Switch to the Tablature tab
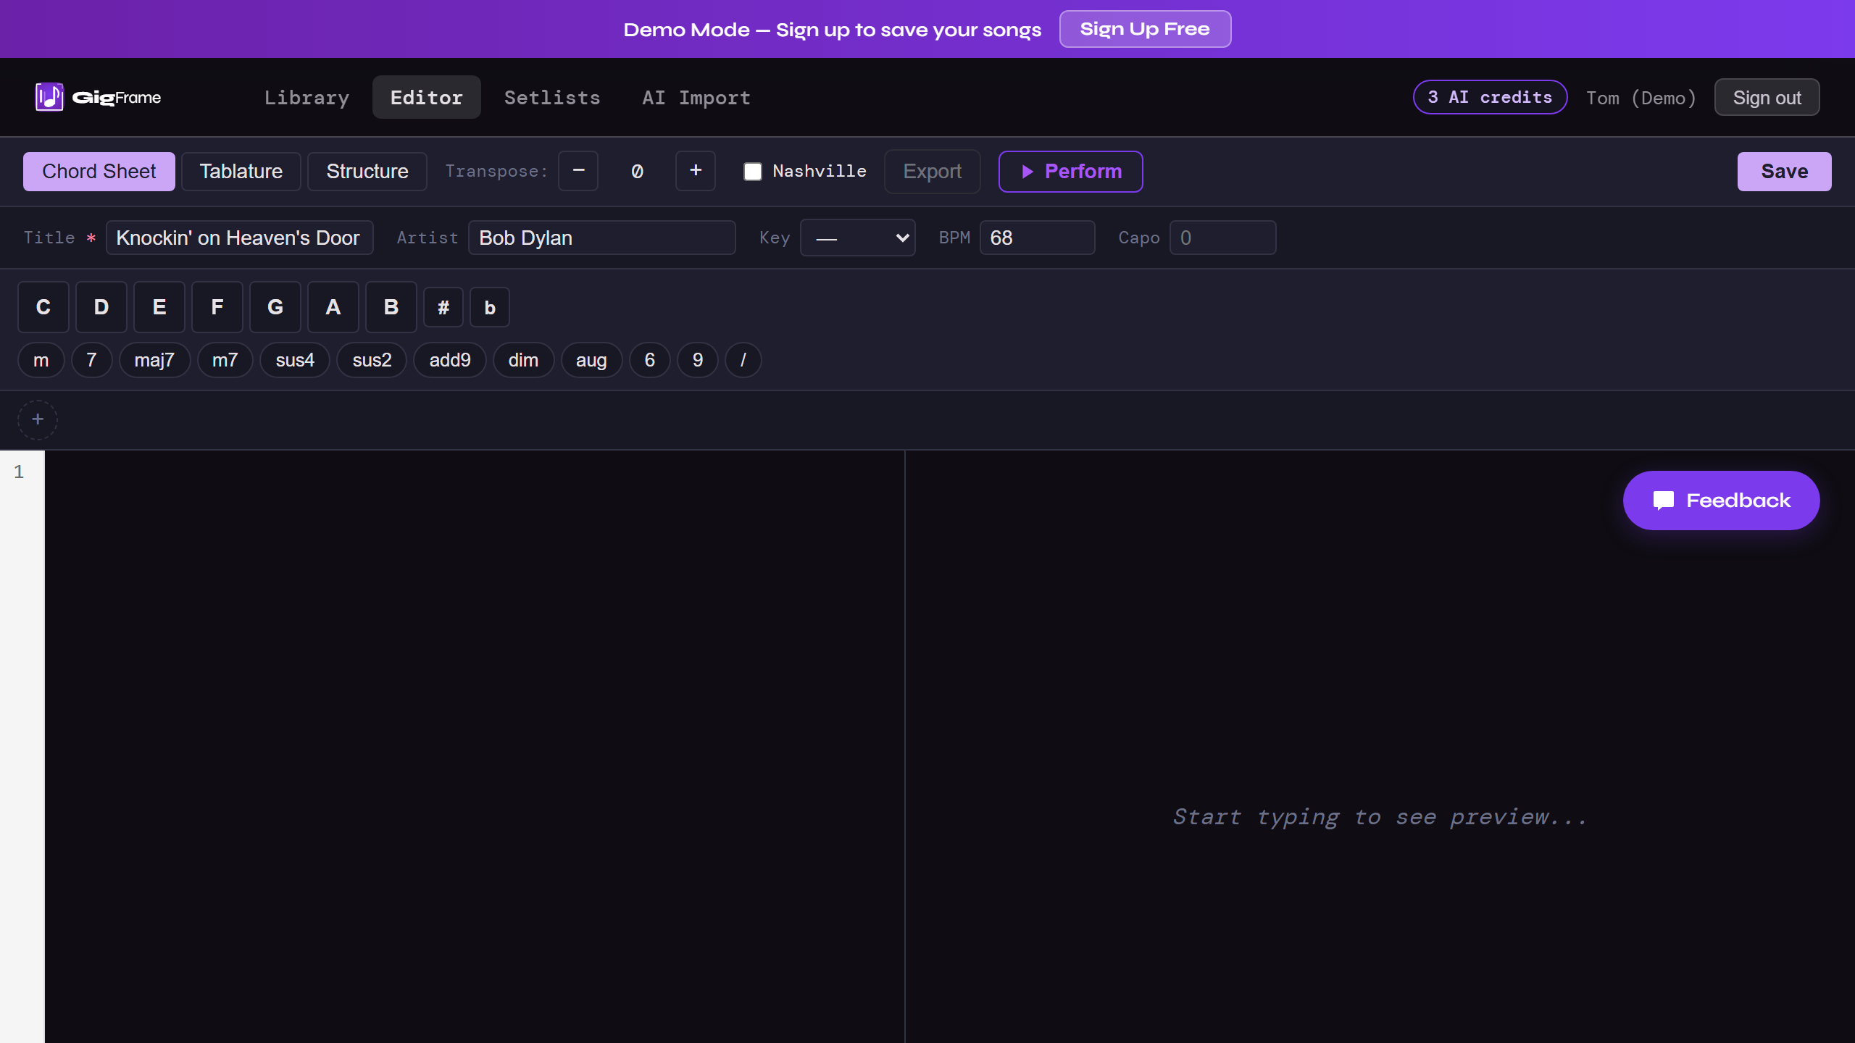Screen dimensions: 1855x1043 pos(241,171)
